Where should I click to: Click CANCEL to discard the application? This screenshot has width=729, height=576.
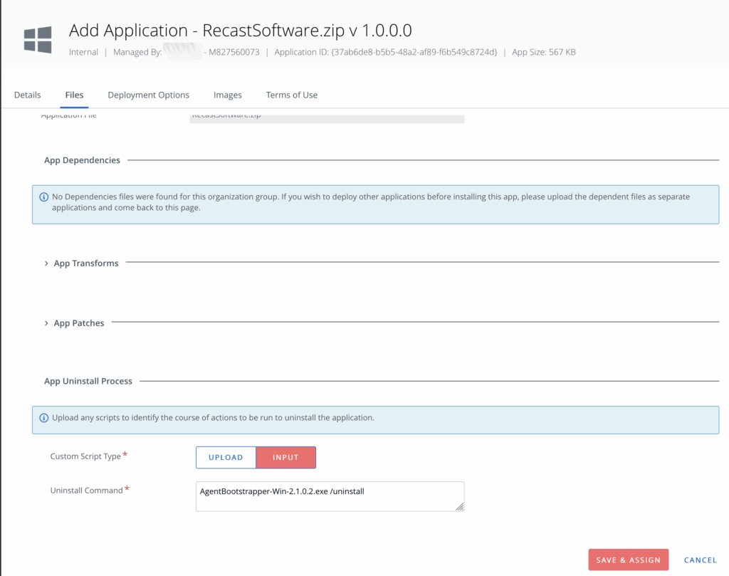click(x=700, y=560)
